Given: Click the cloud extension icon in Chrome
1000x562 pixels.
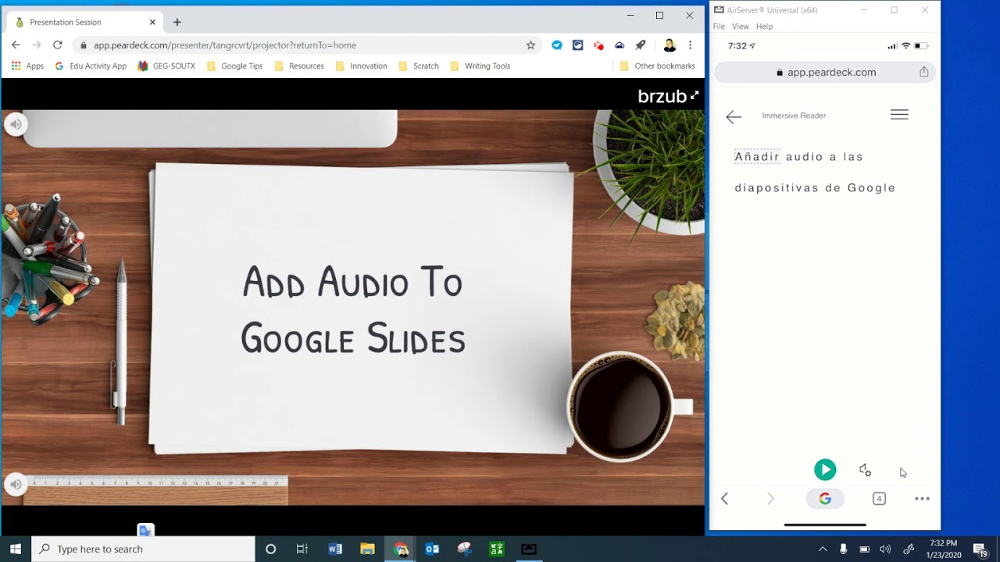Looking at the screenshot, I should tap(620, 45).
